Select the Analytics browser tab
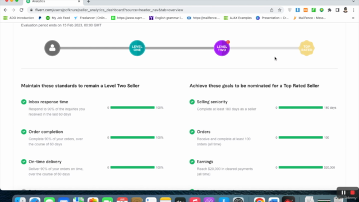359x202 pixels. pos(53,2)
